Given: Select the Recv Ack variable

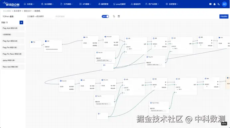Looking at the screenshot, I should point(13,67).
